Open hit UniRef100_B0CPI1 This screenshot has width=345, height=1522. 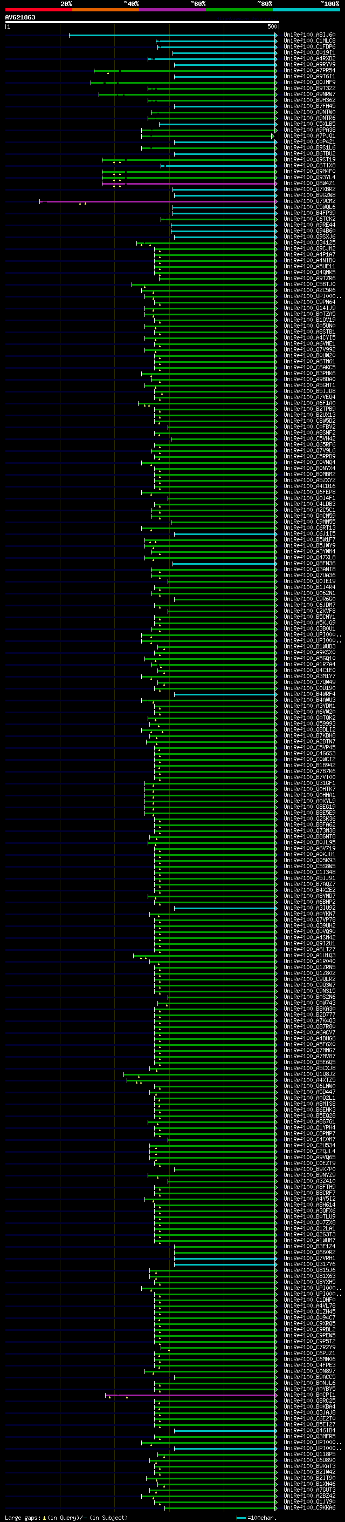(309, 1395)
